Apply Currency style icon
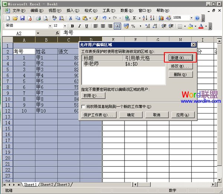The height and width of the screenshot is (194, 223). (126, 26)
